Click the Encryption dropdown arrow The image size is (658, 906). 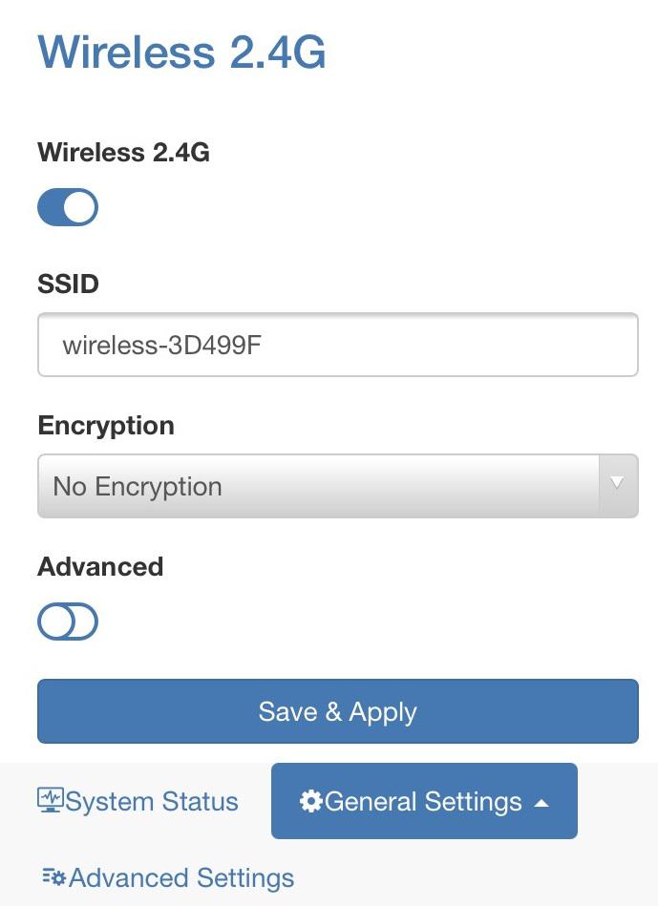[617, 483]
